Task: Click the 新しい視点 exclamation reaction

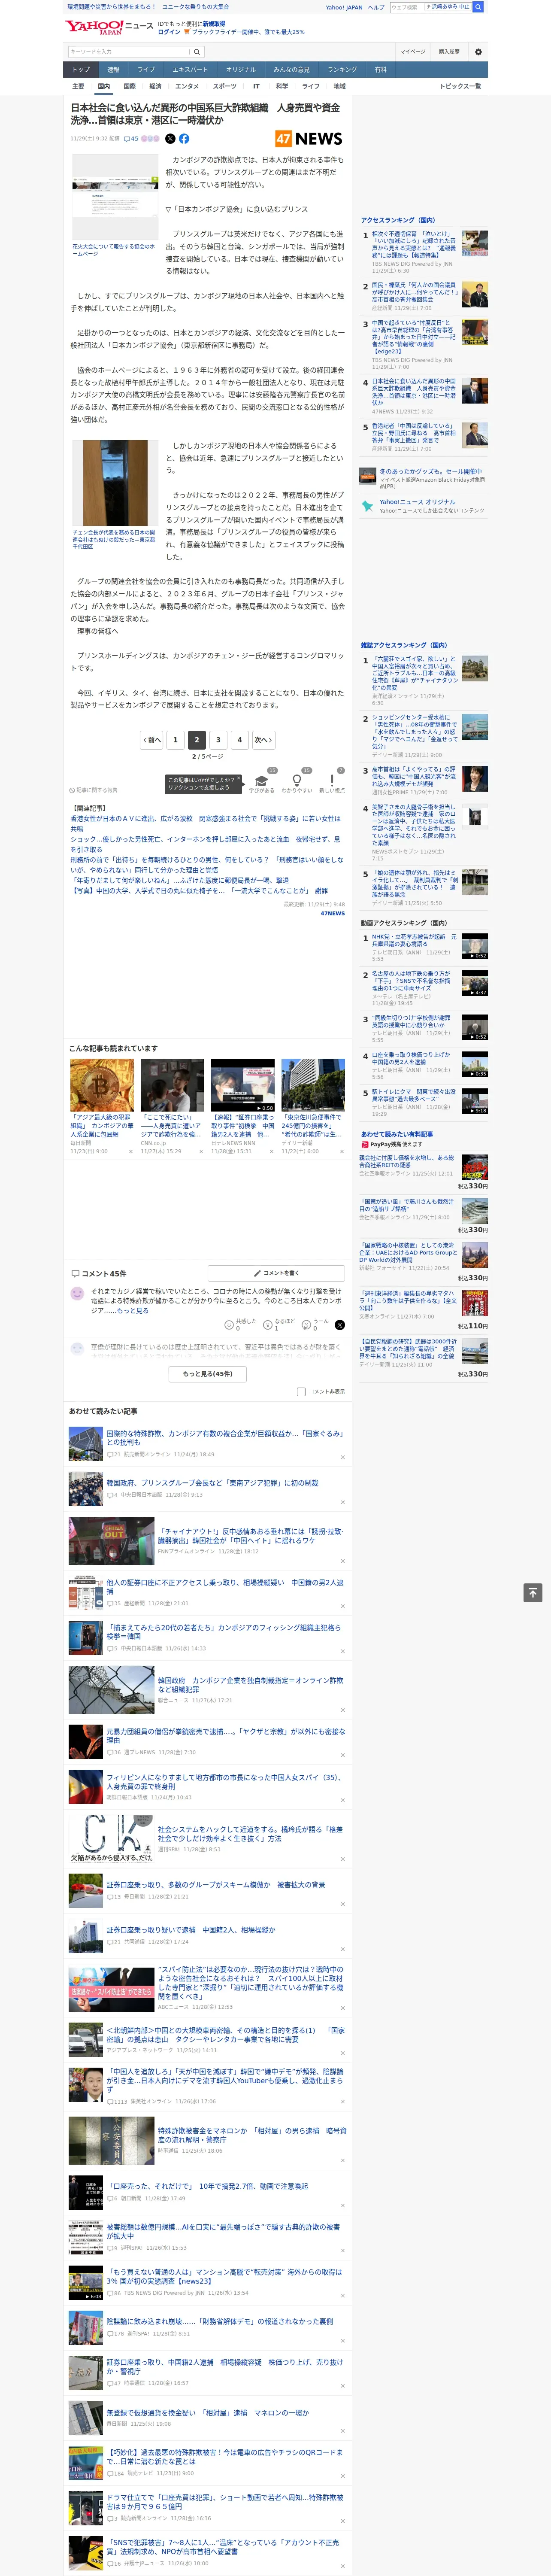Action: click(332, 780)
